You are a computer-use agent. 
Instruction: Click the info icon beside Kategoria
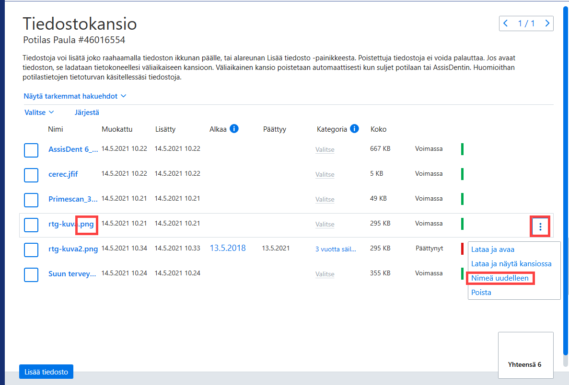tap(354, 129)
